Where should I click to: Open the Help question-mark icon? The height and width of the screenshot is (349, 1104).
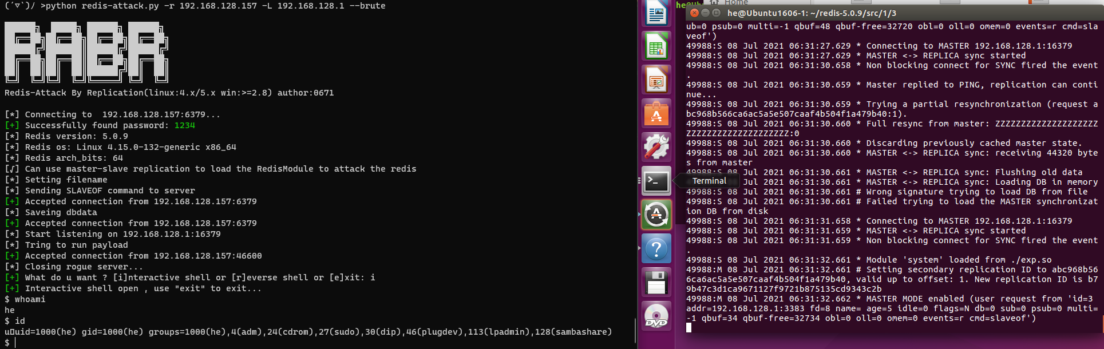click(656, 248)
